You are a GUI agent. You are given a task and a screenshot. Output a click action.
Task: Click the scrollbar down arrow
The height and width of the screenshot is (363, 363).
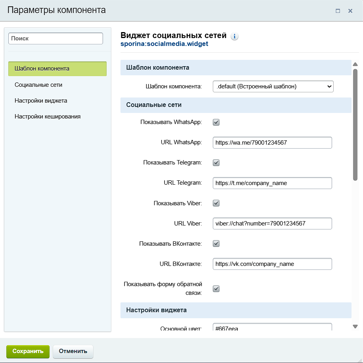[355, 326]
